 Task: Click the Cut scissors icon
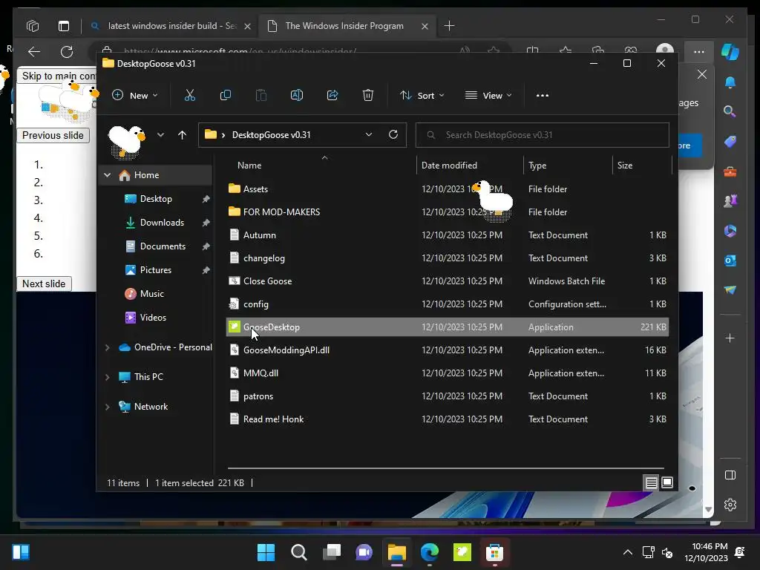tap(190, 96)
